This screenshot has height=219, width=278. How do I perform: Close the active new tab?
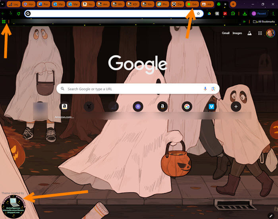(x=225, y=4)
